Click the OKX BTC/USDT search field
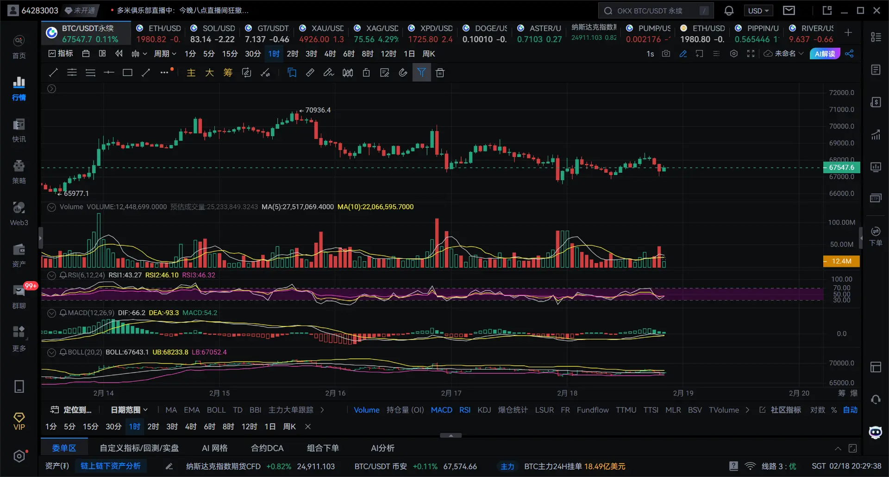 pos(656,11)
